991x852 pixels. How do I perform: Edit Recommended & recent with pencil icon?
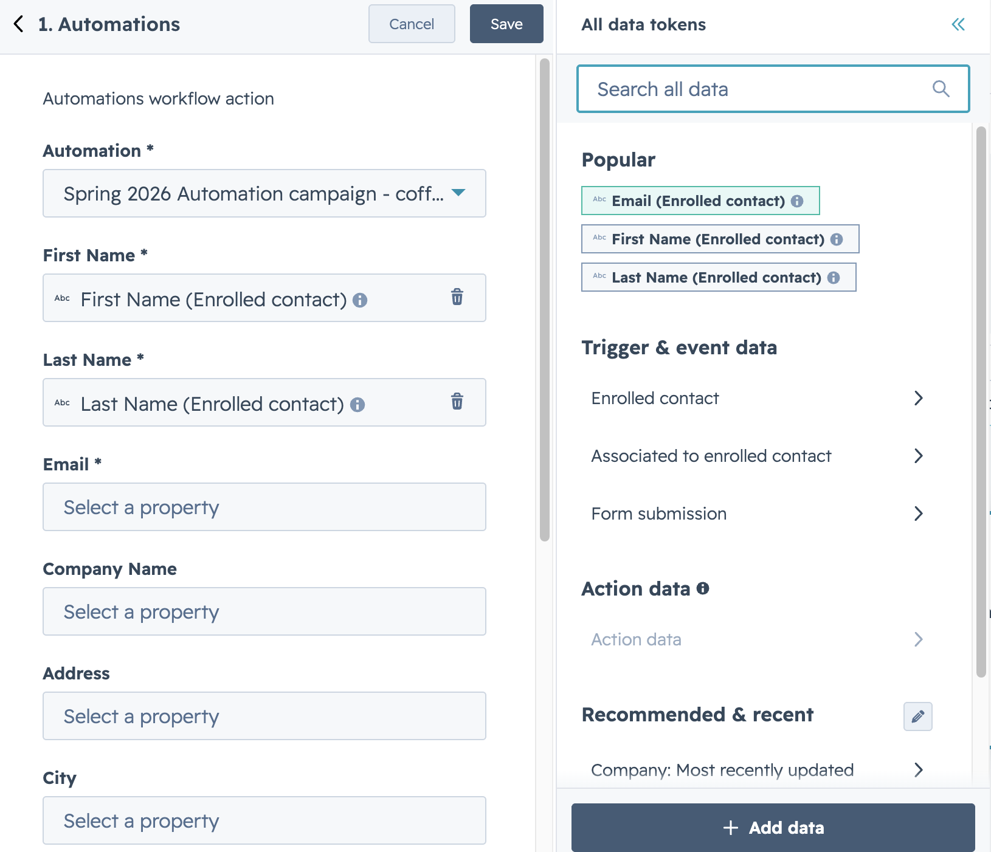(x=917, y=716)
